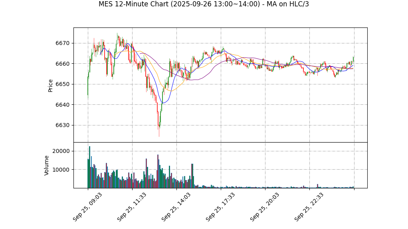Click the Price axis label
Viewport: 408px width, 229px height.
[50, 86]
